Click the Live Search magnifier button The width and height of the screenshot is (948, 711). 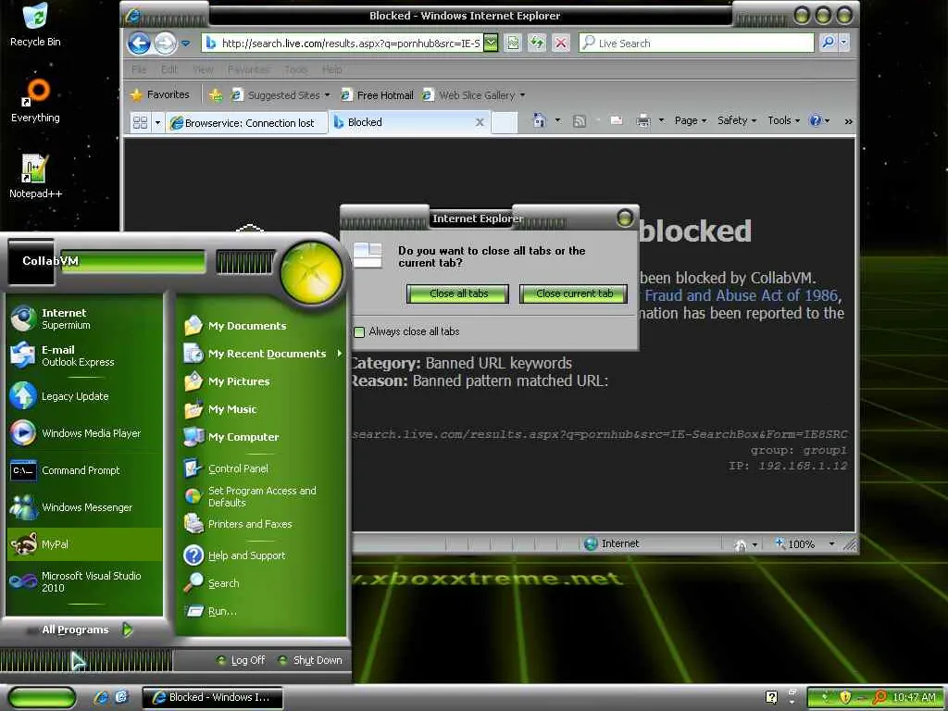(x=828, y=43)
